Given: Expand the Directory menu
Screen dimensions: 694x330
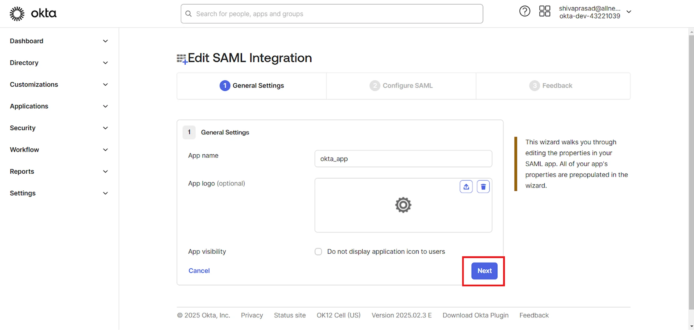Looking at the screenshot, I should (59, 63).
